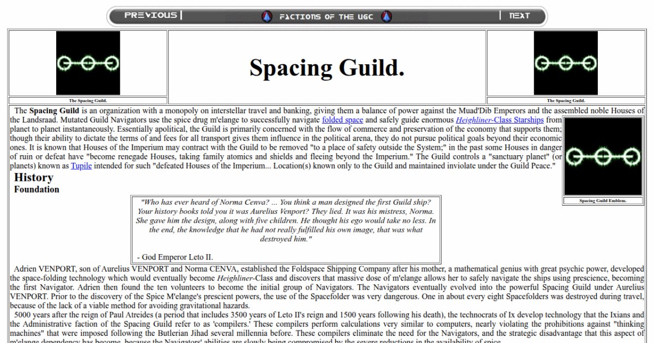Image resolution: width=654 pixels, height=343 pixels.
Task: Follow the folded space link
Action: click(x=342, y=120)
